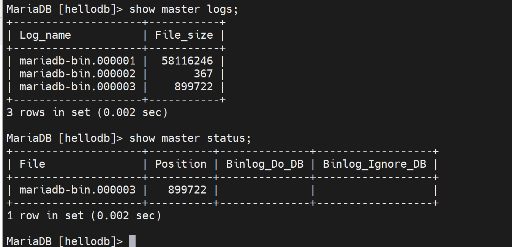Click the file size value 58116246
Viewport: 512px width, 247px height.
pyautogui.click(x=187, y=61)
